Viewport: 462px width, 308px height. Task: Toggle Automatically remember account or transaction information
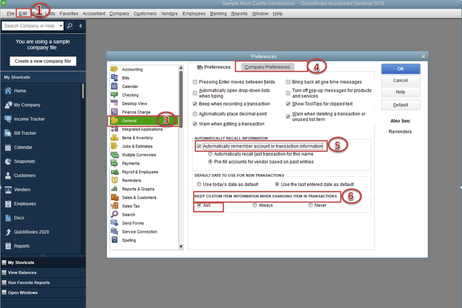[x=199, y=146]
